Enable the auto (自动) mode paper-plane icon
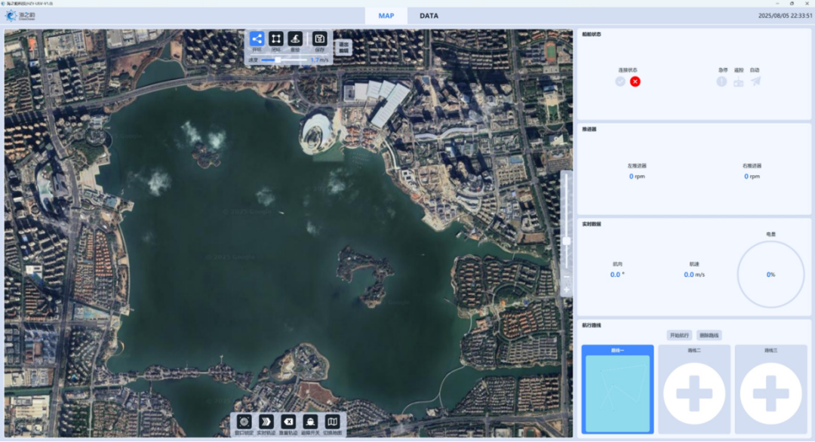815x442 pixels. point(755,81)
